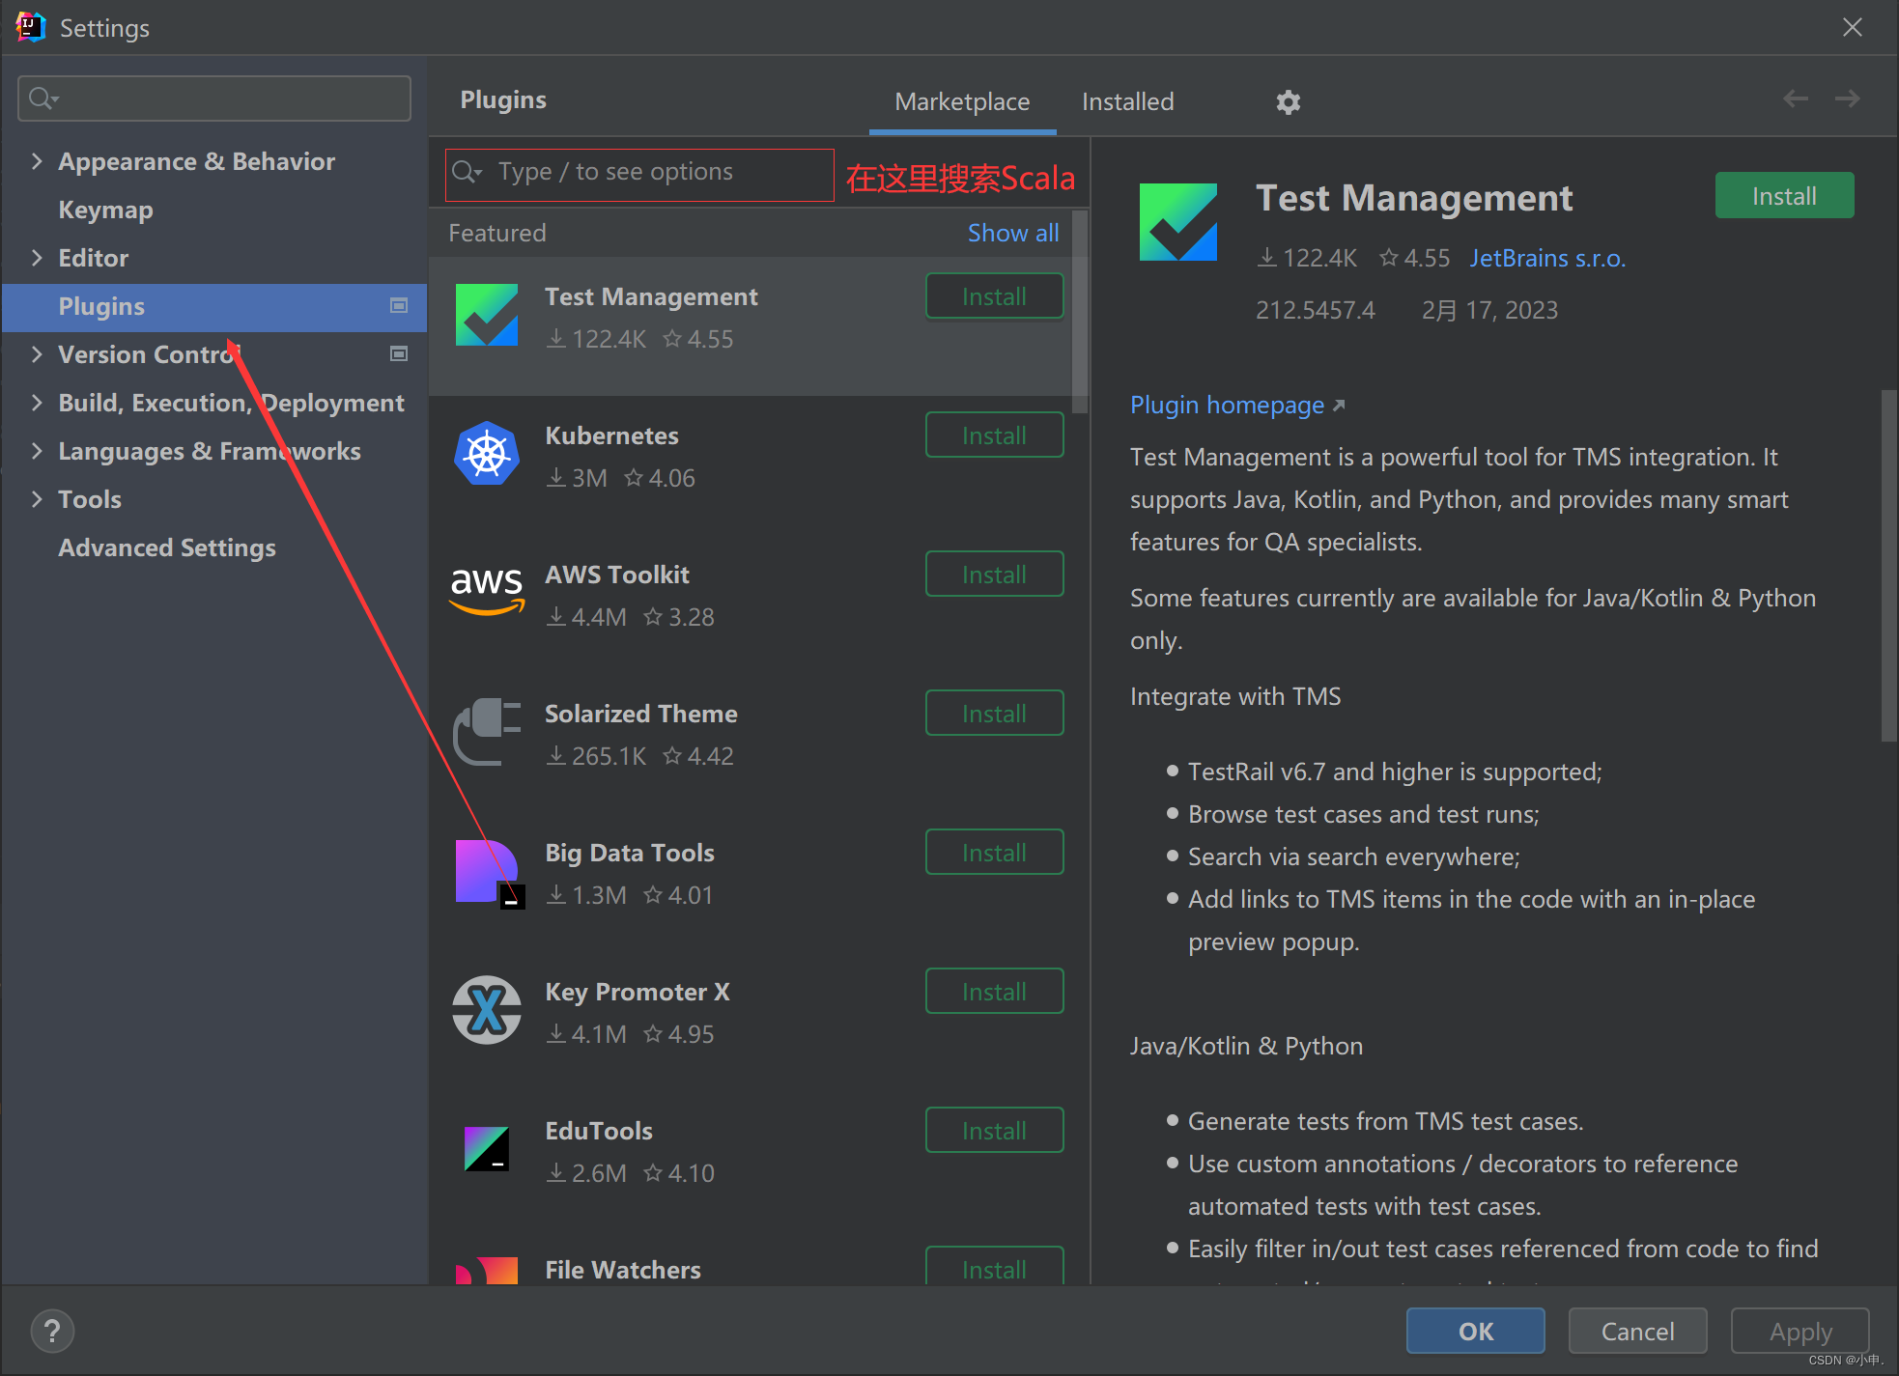Open the Plugin homepage link

[1228, 405]
